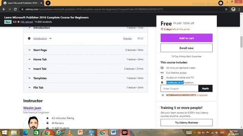Viewport: 243px width, 136px height.
Task: Remove the applied coupon with the X
Action: pos(163,95)
